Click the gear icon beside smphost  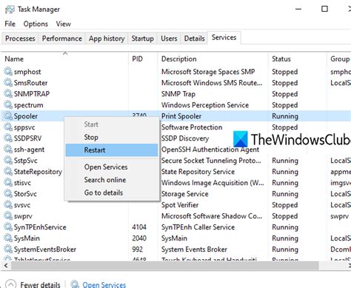point(8,72)
